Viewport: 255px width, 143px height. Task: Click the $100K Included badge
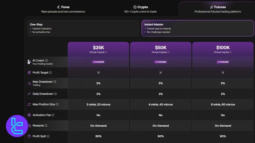pos(223,62)
